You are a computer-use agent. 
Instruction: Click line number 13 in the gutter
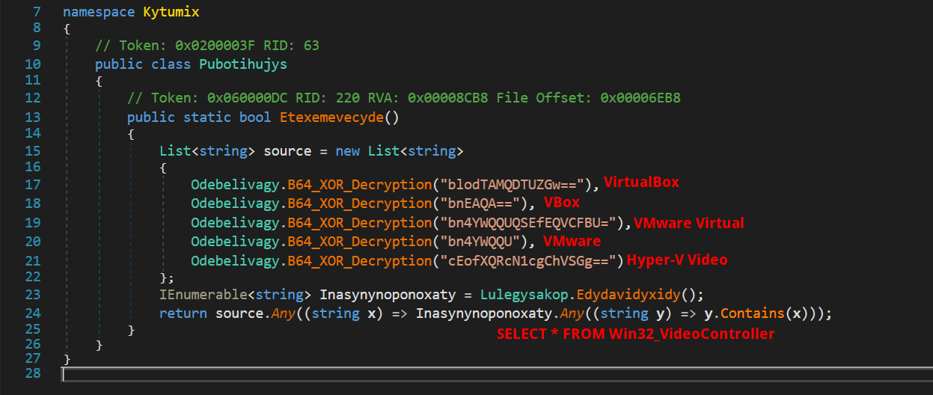point(33,117)
